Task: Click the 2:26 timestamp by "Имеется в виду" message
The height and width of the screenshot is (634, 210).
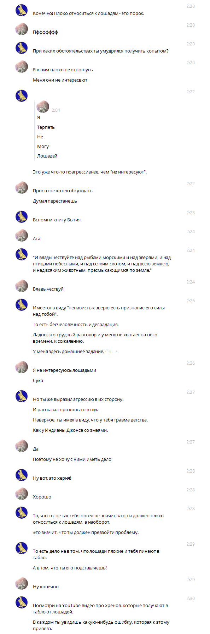Action: pyautogui.click(x=191, y=301)
